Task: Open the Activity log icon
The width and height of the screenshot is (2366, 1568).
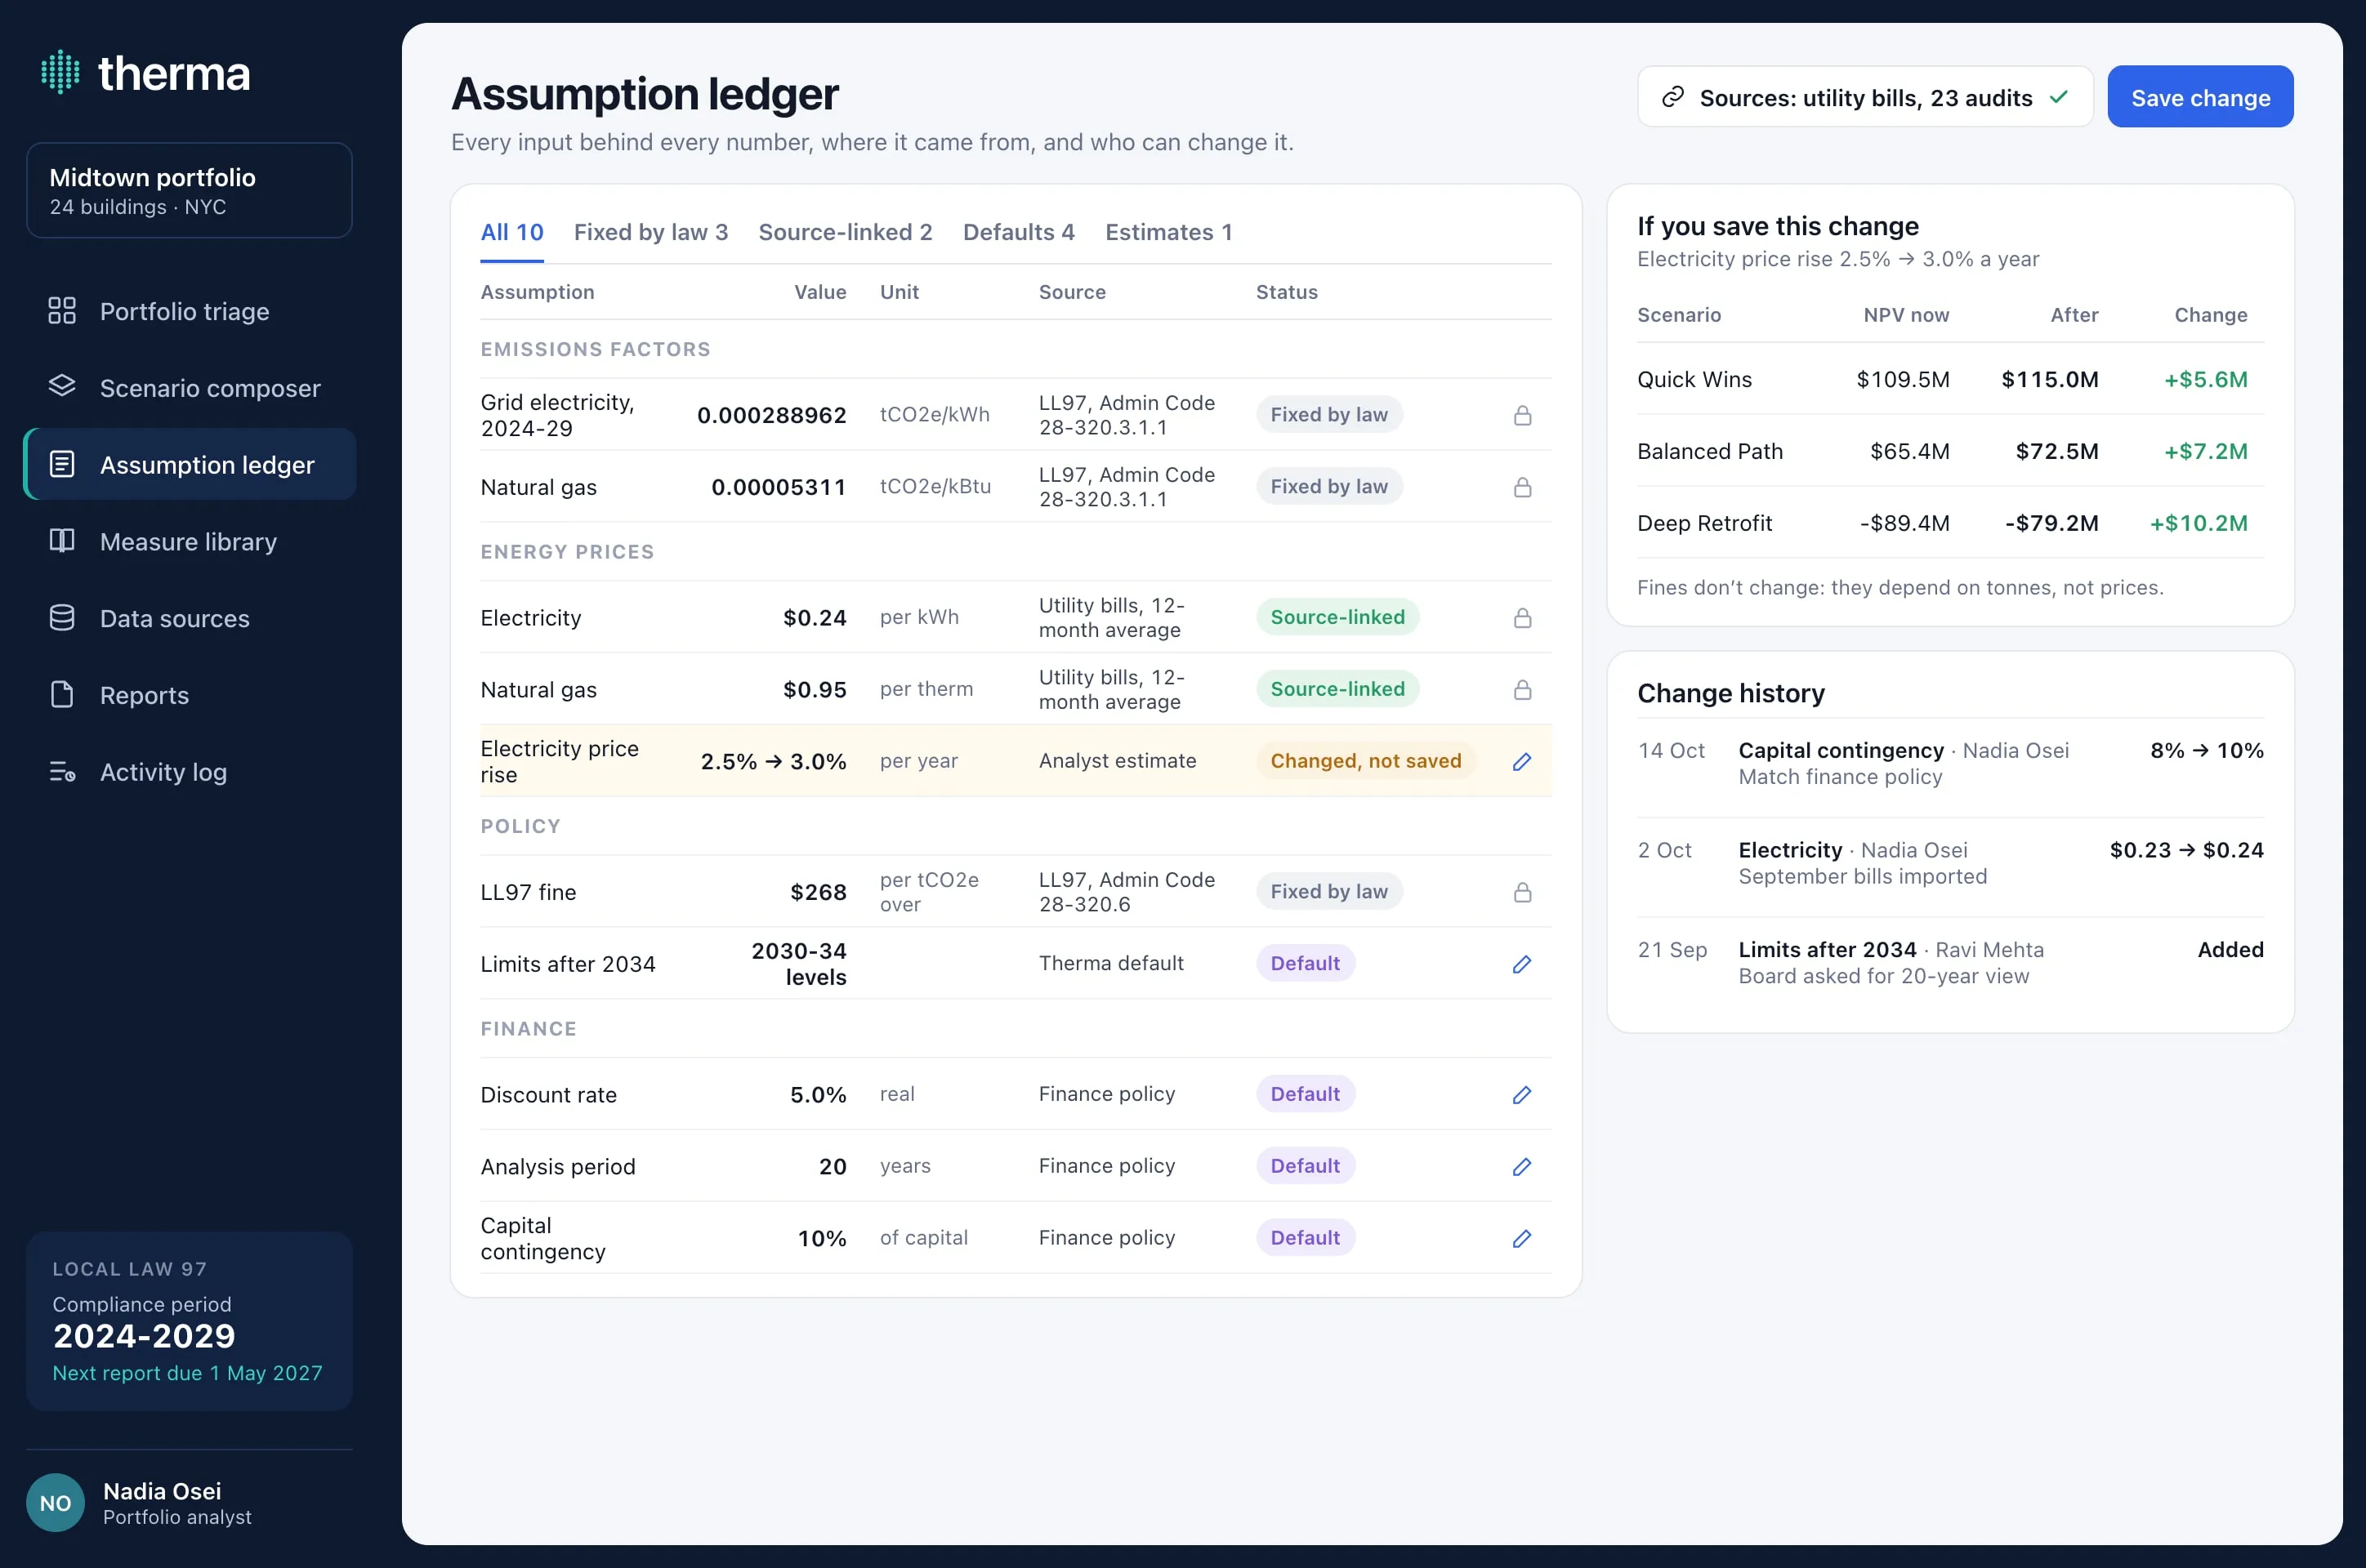Action: pyautogui.click(x=62, y=771)
